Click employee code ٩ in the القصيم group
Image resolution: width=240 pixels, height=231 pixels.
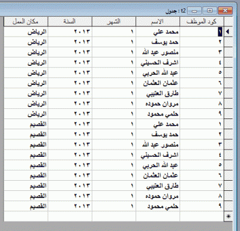(x=202, y=206)
